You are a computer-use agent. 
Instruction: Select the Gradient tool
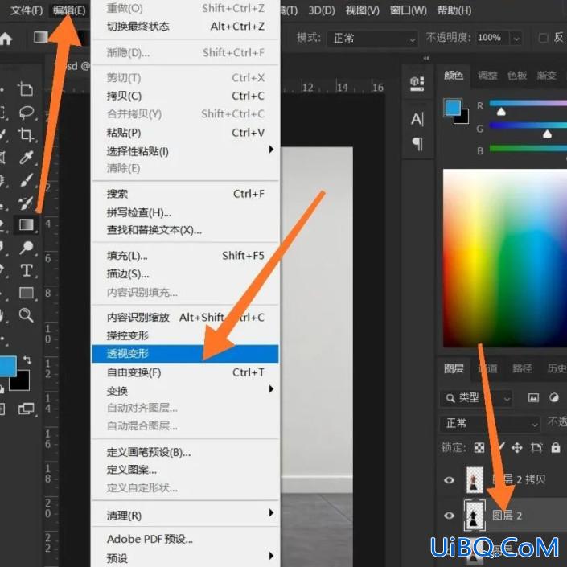click(x=27, y=224)
